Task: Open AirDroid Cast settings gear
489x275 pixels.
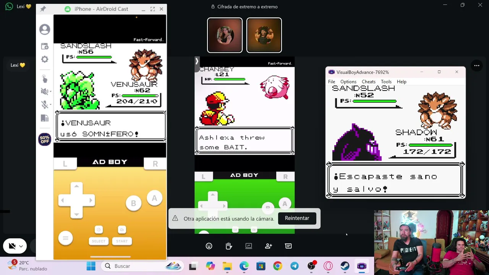Action: coord(45,59)
